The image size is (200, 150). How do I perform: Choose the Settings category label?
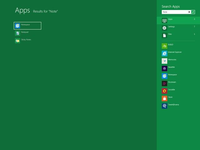click(172, 27)
